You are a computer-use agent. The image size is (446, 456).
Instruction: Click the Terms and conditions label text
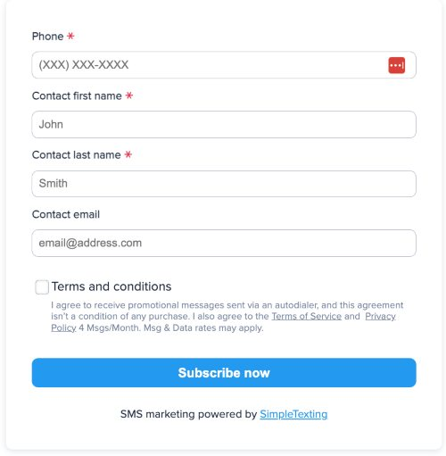point(111,286)
